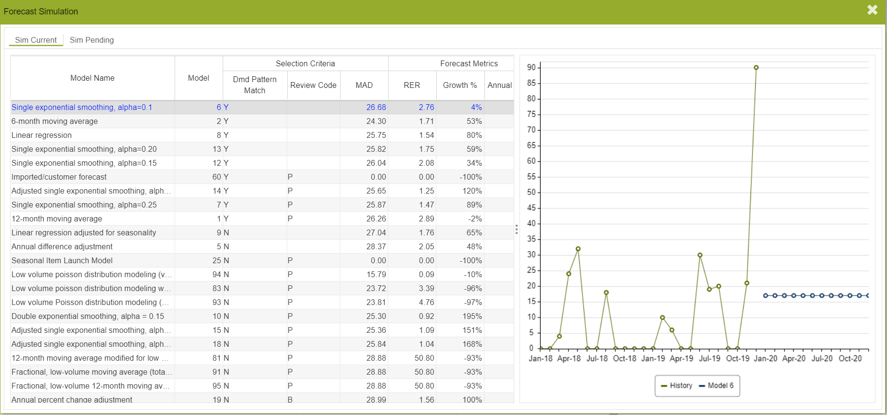Image resolution: width=887 pixels, height=415 pixels.
Task: Switch to the Sim Pending tab
Action: click(91, 40)
